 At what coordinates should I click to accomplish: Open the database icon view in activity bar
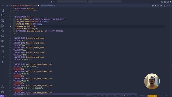[2, 51]
